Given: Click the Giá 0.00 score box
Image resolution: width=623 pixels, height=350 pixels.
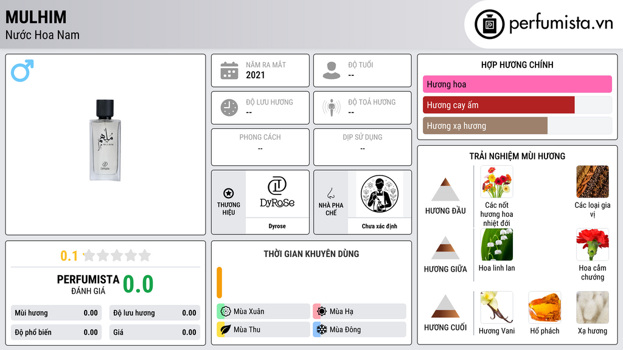Looking at the screenshot, I should pyautogui.click(x=155, y=332).
